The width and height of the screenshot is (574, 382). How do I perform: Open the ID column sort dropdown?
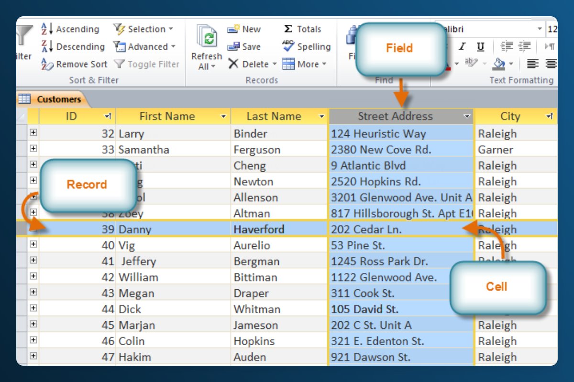coord(108,116)
